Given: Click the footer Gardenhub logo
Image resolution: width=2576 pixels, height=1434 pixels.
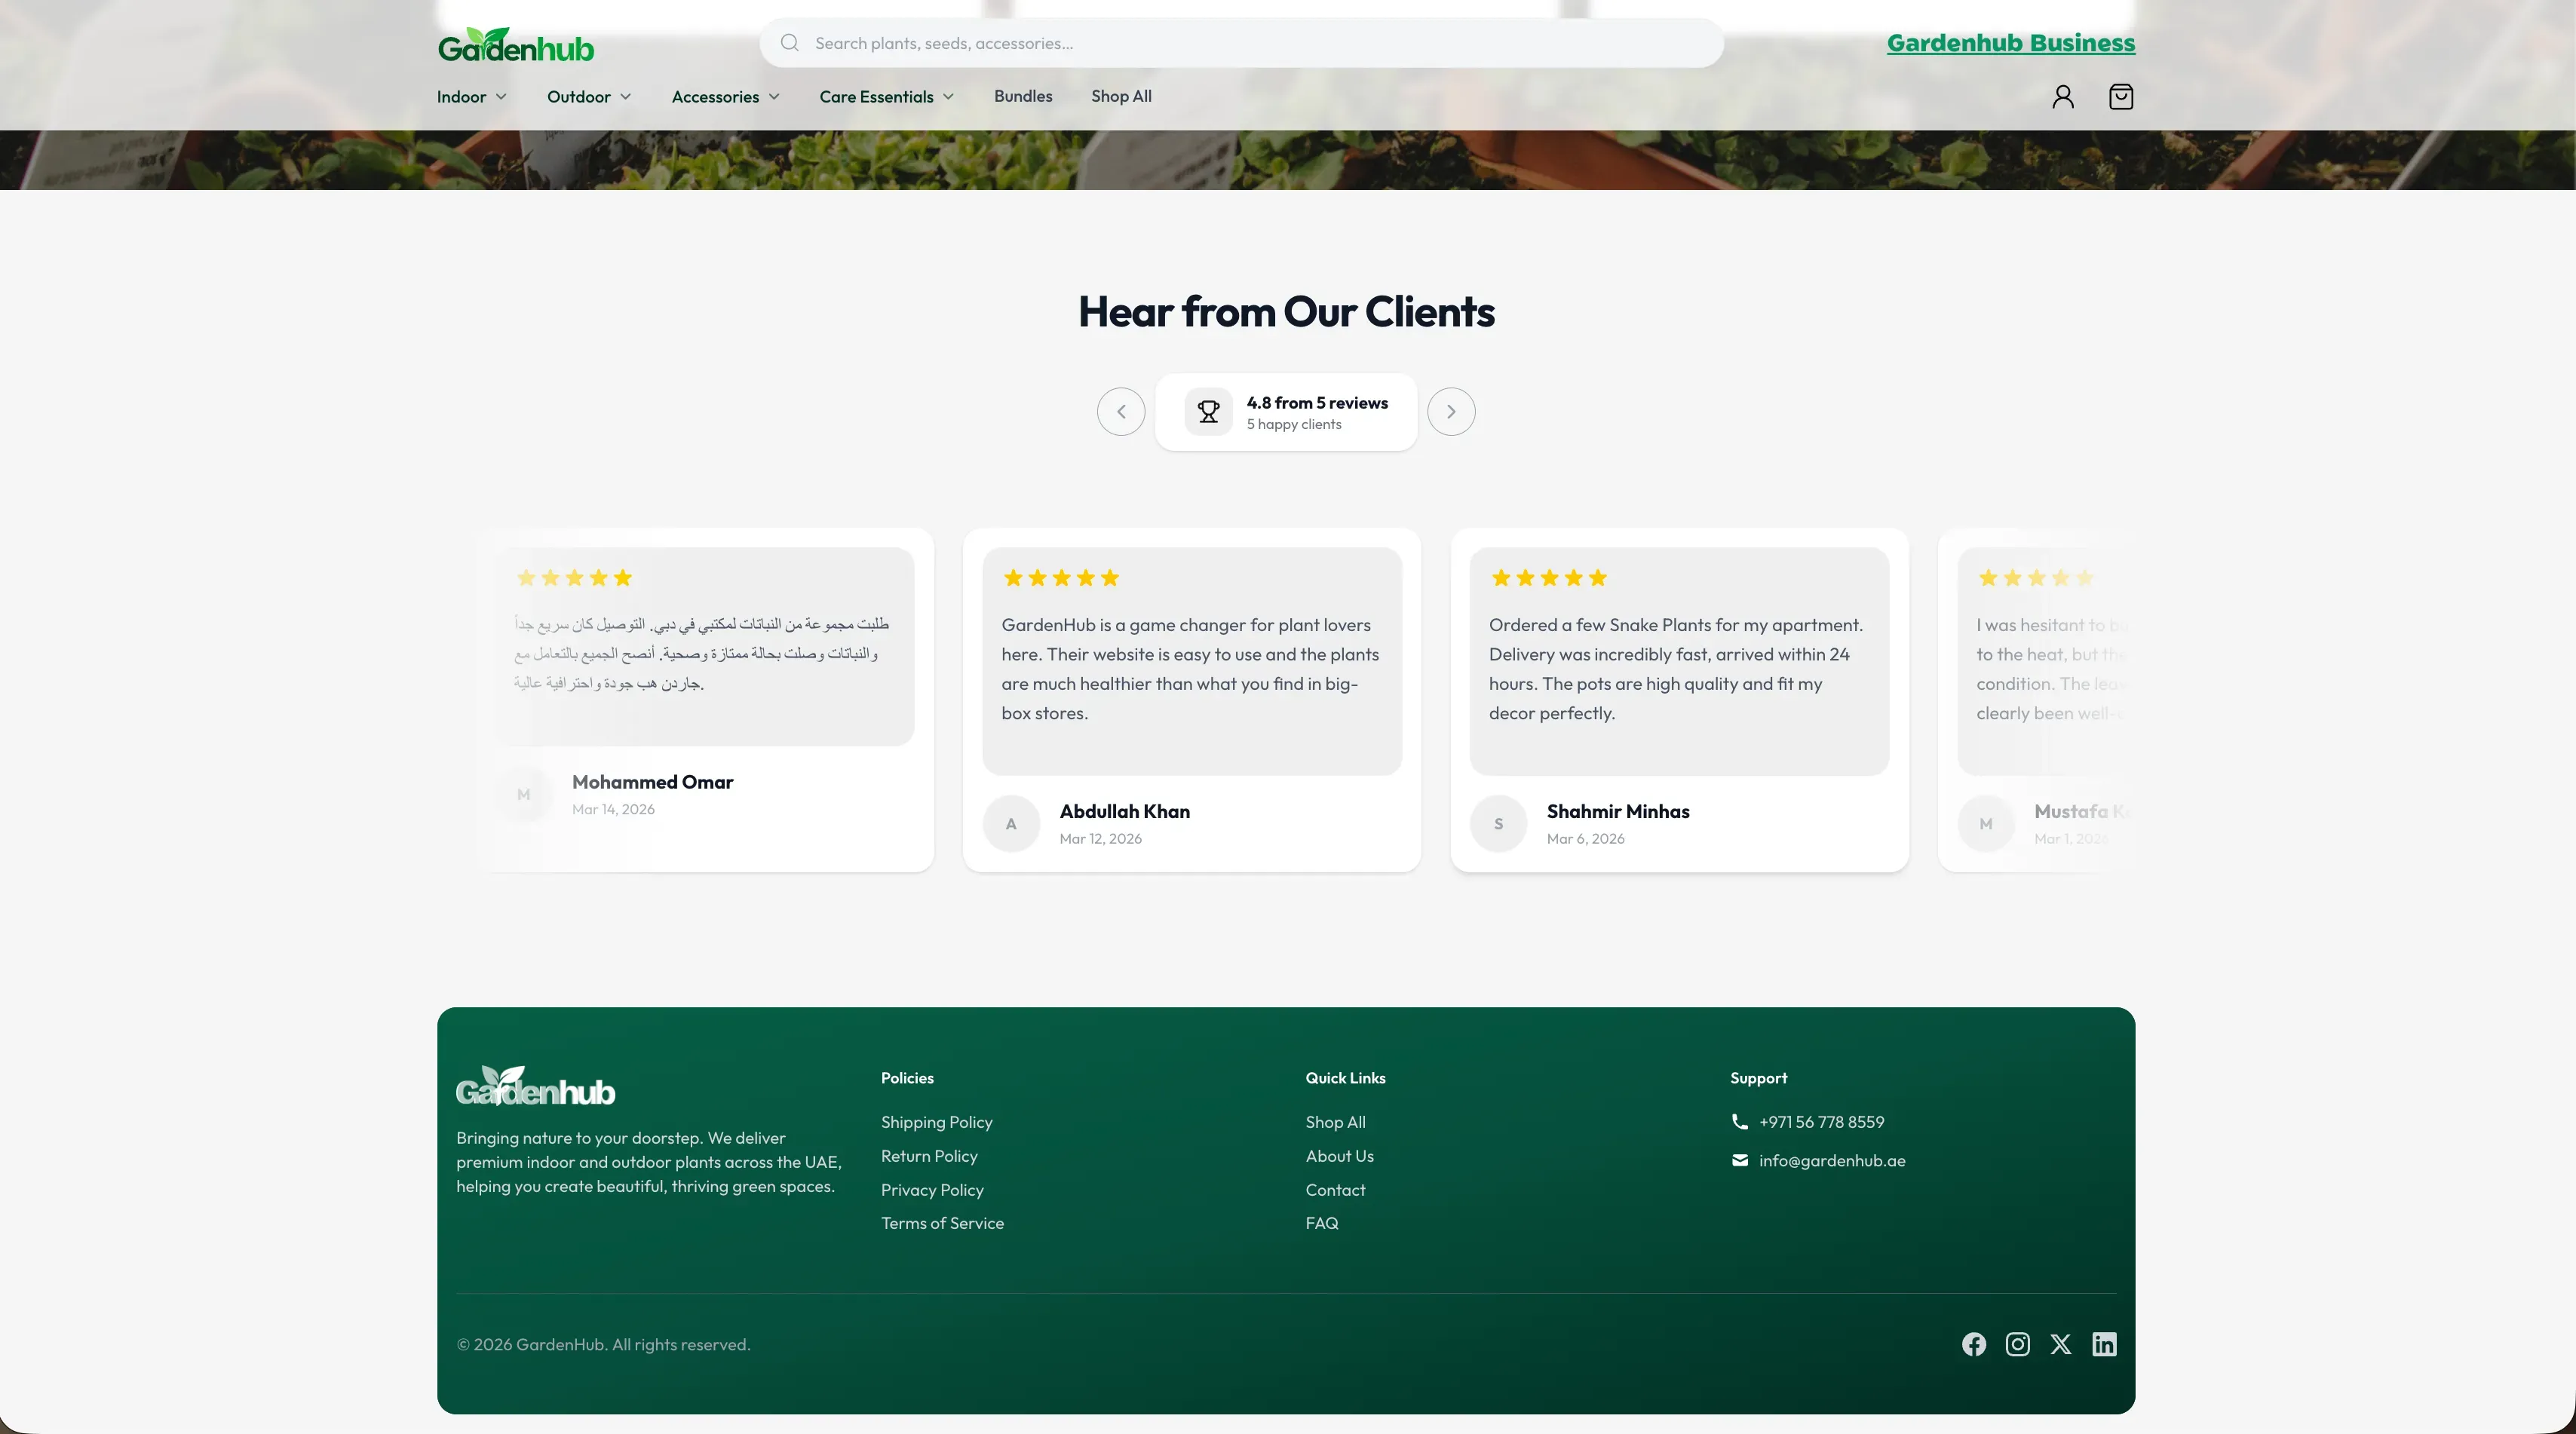Looking at the screenshot, I should point(535,1086).
